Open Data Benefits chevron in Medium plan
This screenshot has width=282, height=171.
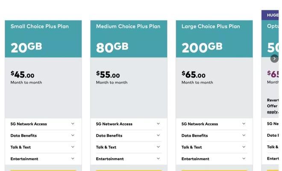(158, 136)
